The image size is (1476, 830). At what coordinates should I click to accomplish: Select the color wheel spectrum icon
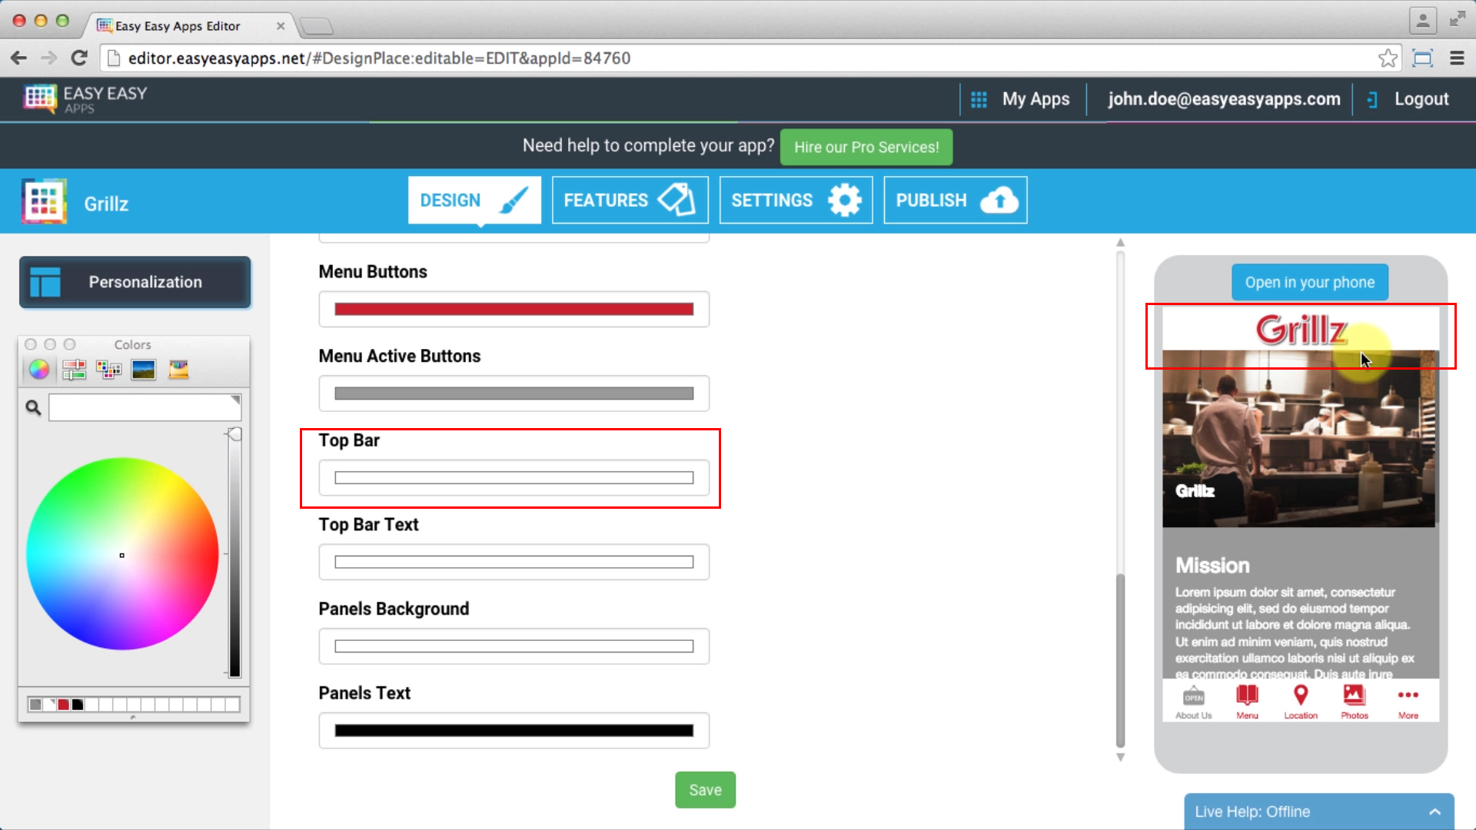[x=38, y=369]
